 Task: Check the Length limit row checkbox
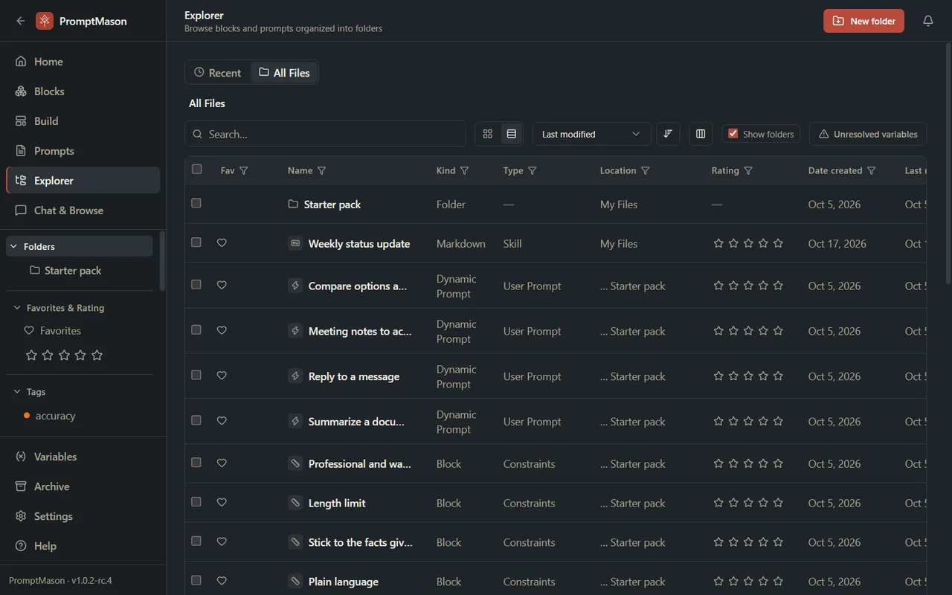[x=196, y=502]
